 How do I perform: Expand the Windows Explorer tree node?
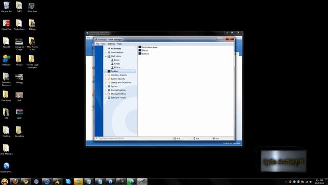tap(106, 75)
